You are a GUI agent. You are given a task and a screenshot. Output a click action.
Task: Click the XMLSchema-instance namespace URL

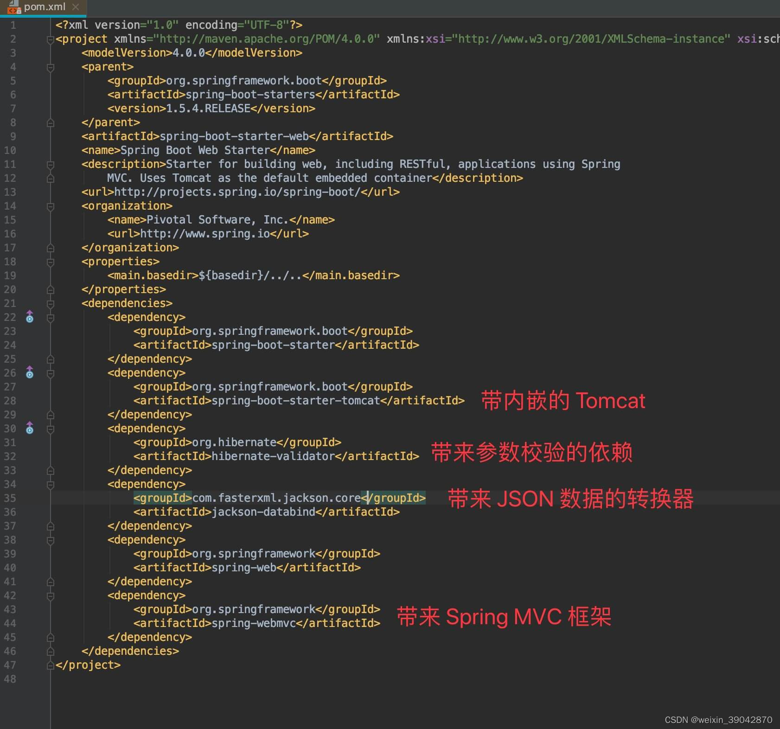click(591, 39)
